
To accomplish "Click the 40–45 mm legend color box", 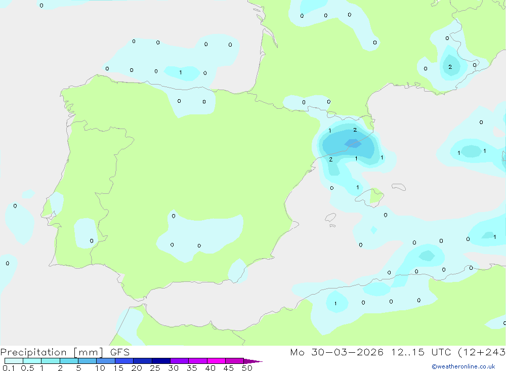I will (x=216, y=361).
